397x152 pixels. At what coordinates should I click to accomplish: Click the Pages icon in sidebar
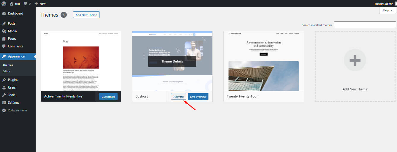pos(4,39)
